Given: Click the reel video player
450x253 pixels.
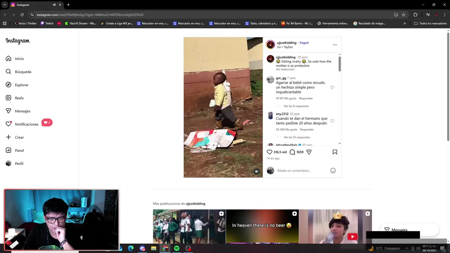Looking at the screenshot, I should [x=223, y=107].
